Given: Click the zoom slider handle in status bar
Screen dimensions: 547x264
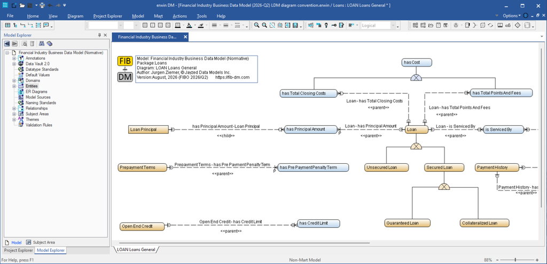Looking at the screenshot, I should (x=515, y=260).
